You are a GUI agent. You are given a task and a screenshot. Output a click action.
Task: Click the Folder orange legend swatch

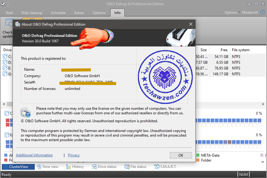tap(198, 160)
